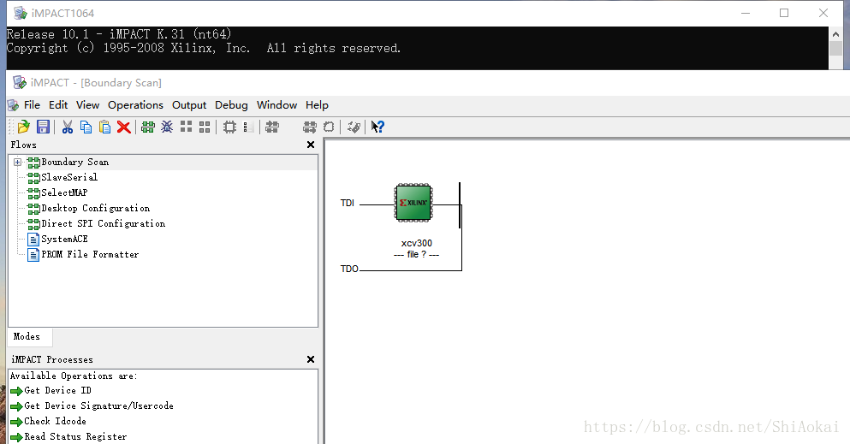The image size is (850, 444).
Task: Click the first gray four-squares toolbar icon
Action: pyautogui.click(x=186, y=127)
